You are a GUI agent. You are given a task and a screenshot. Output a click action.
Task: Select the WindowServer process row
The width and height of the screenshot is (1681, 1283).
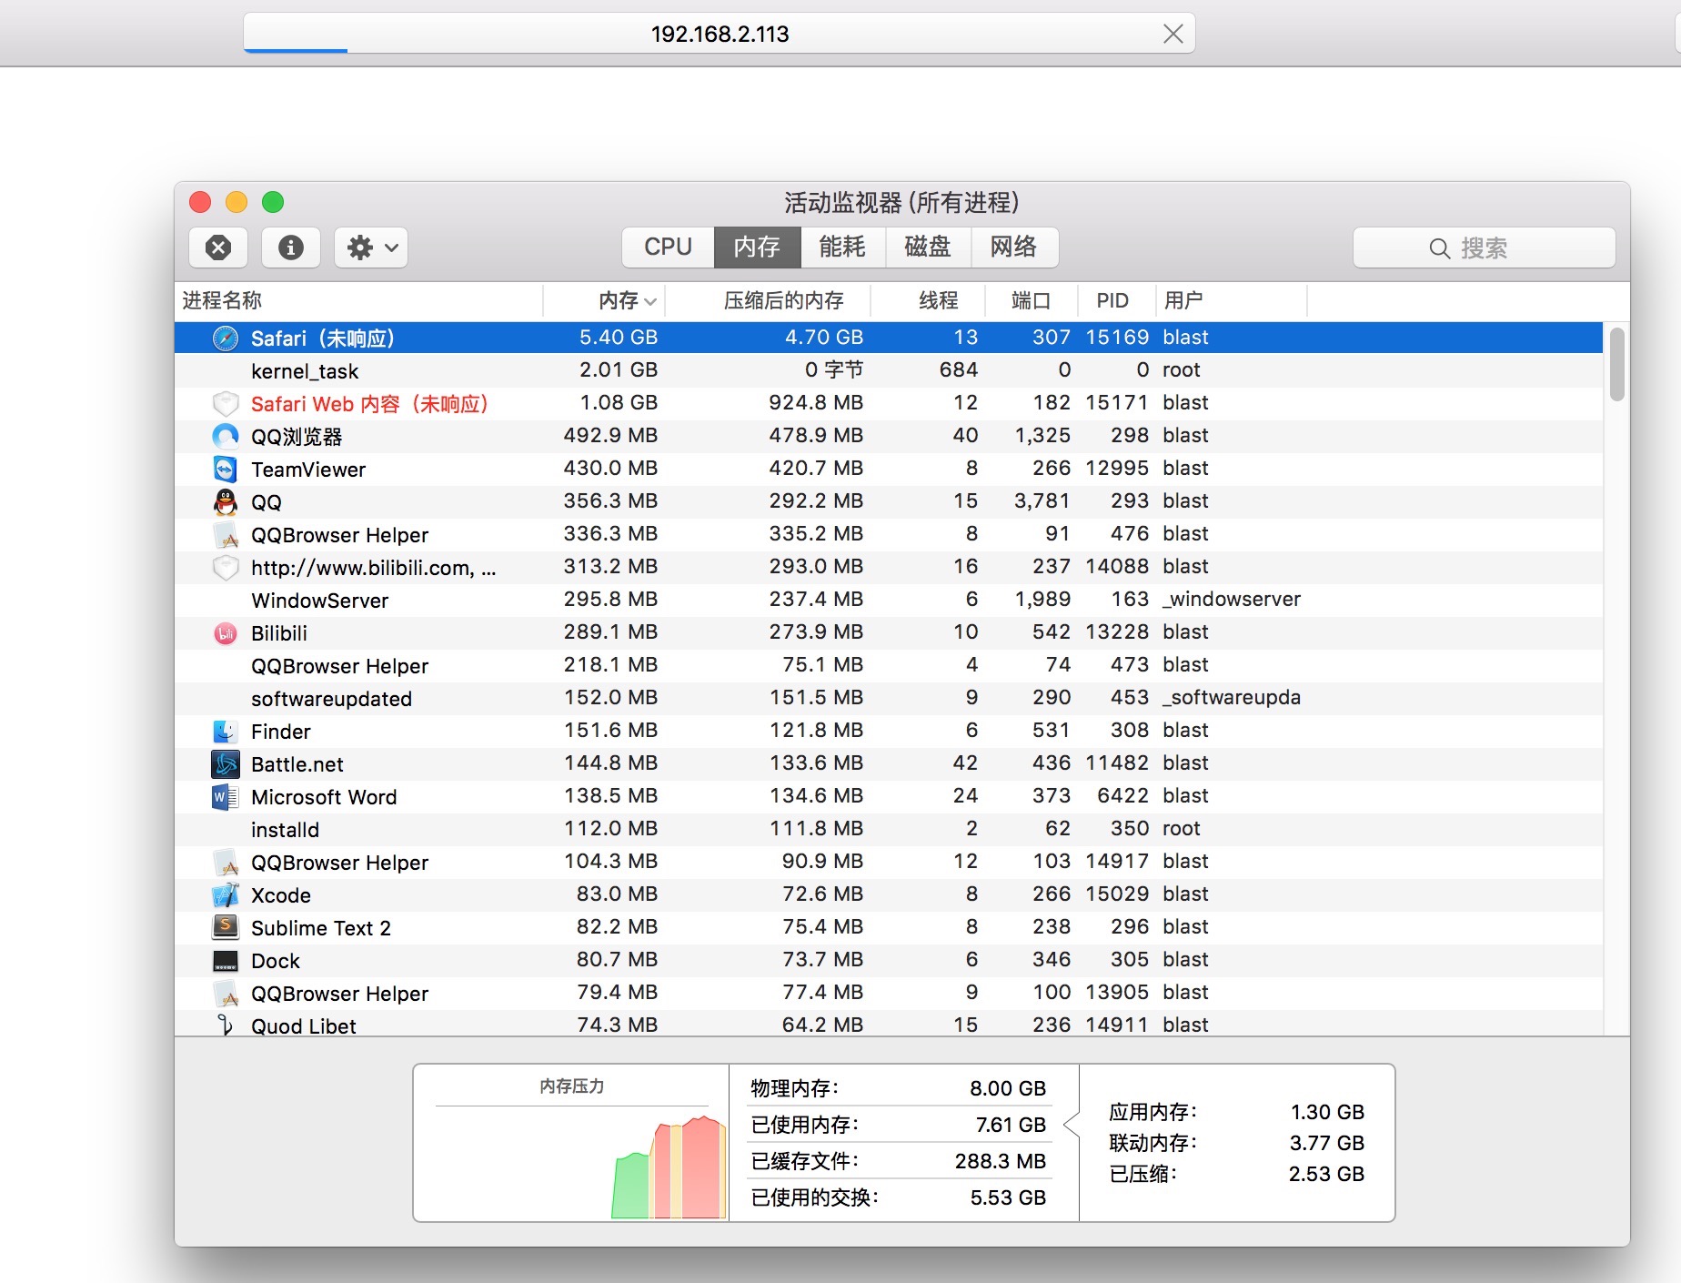[889, 600]
